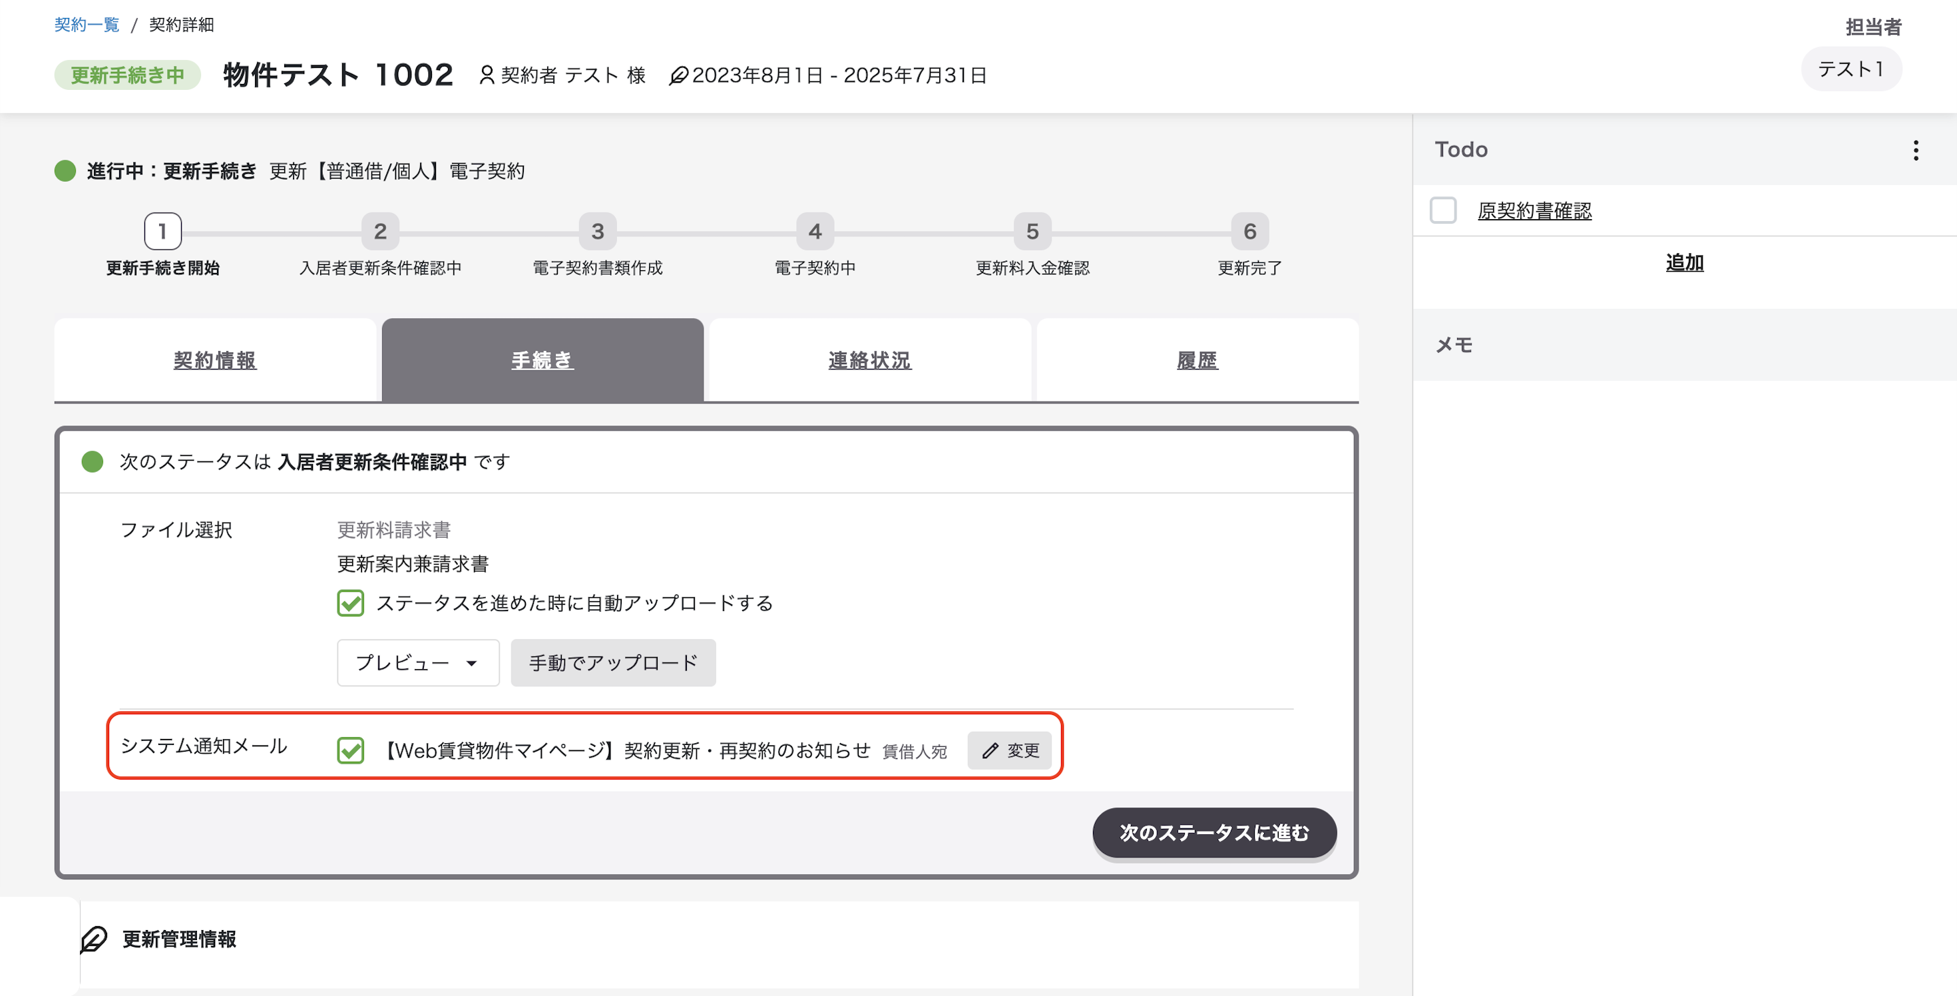Image resolution: width=1957 pixels, height=996 pixels.
Task: Click 次のステータスに進む button
Action: (1214, 833)
